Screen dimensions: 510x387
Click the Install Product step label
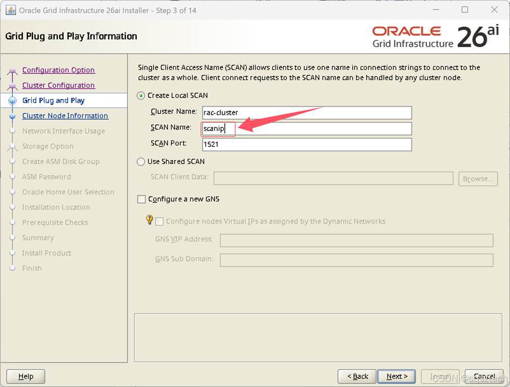coord(46,253)
